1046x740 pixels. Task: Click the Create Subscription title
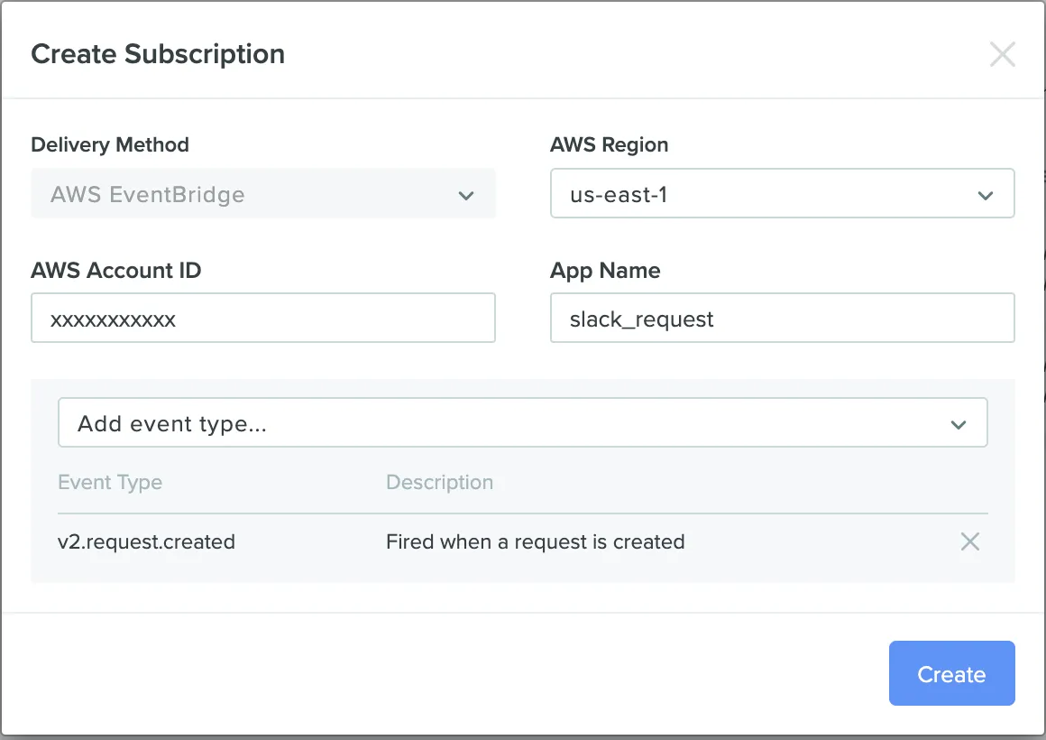[158, 54]
